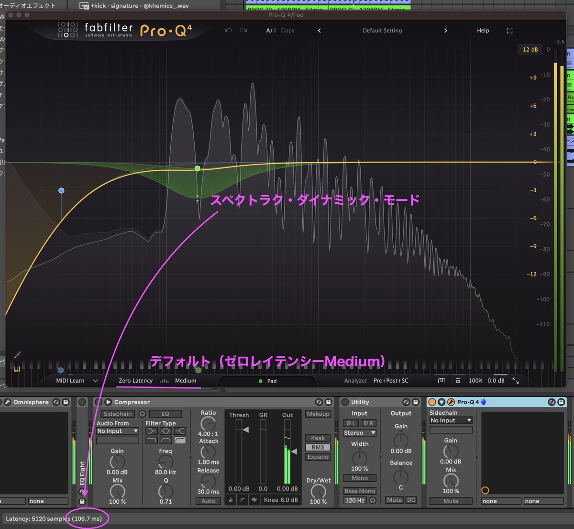Save the Pro-Q 4 device preset

(x=561, y=402)
